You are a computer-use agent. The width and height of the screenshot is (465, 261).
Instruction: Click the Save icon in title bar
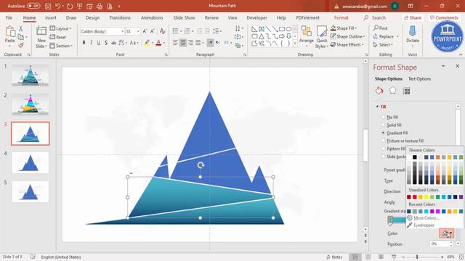[x=48, y=7]
